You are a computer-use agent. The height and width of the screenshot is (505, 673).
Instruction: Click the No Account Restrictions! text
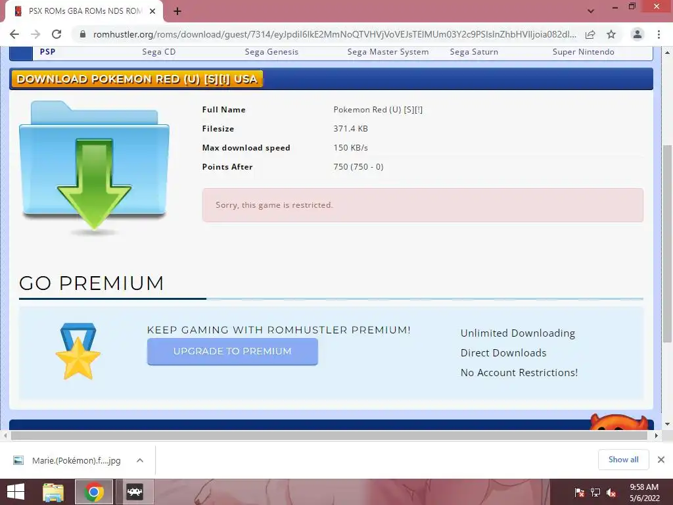click(x=519, y=373)
